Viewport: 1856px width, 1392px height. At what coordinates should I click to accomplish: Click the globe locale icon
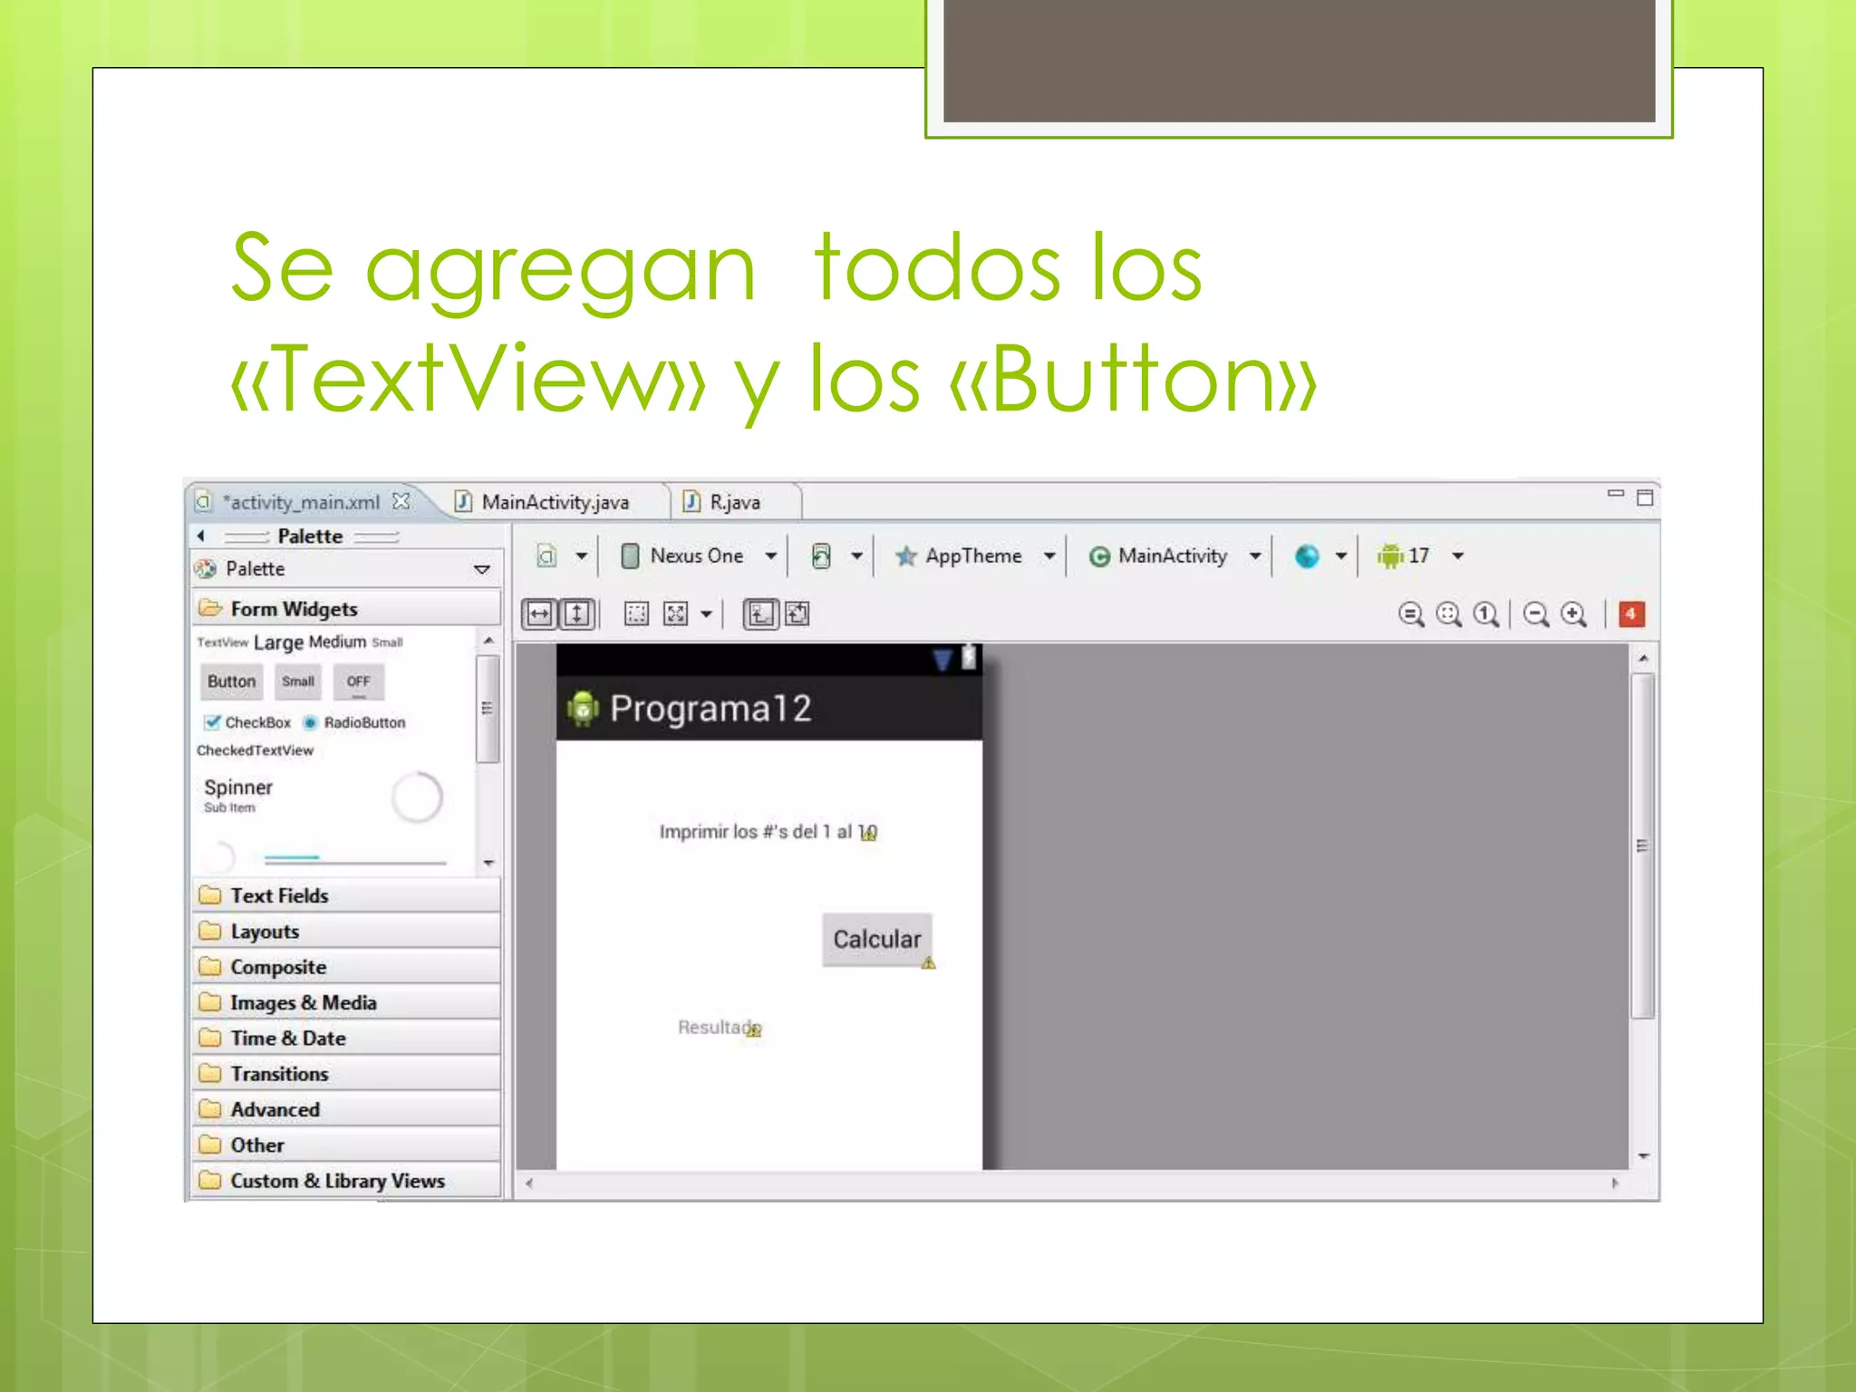click(1307, 556)
